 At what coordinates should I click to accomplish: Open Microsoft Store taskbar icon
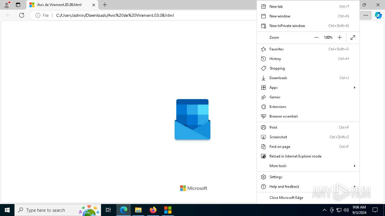point(168,210)
